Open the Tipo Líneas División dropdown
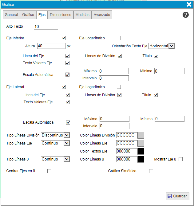Viewport: 194px width, 206px height. (x=55, y=135)
